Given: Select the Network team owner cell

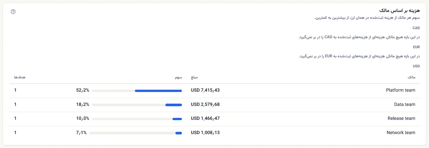Looking at the screenshot, I should [401, 133].
